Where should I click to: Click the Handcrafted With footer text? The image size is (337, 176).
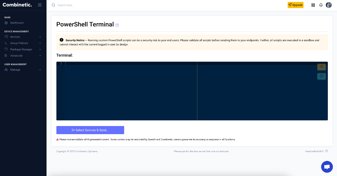(x=314, y=151)
